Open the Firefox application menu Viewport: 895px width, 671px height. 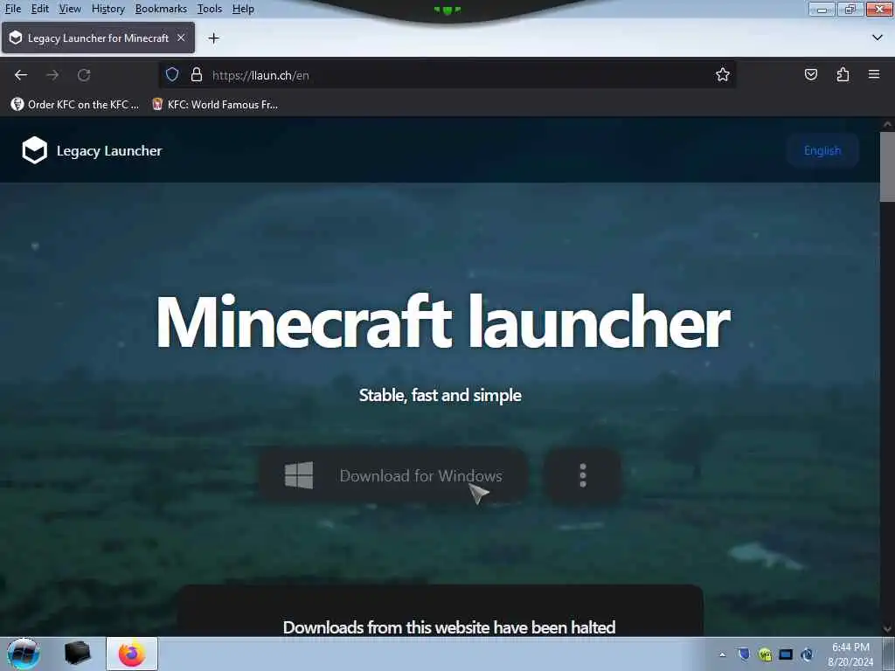coord(874,75)
